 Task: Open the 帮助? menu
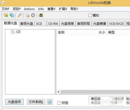pyautogui.click(x=74, y=9)
